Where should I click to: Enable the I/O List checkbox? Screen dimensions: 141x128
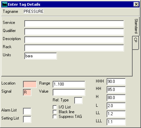(x=55, y=107)
